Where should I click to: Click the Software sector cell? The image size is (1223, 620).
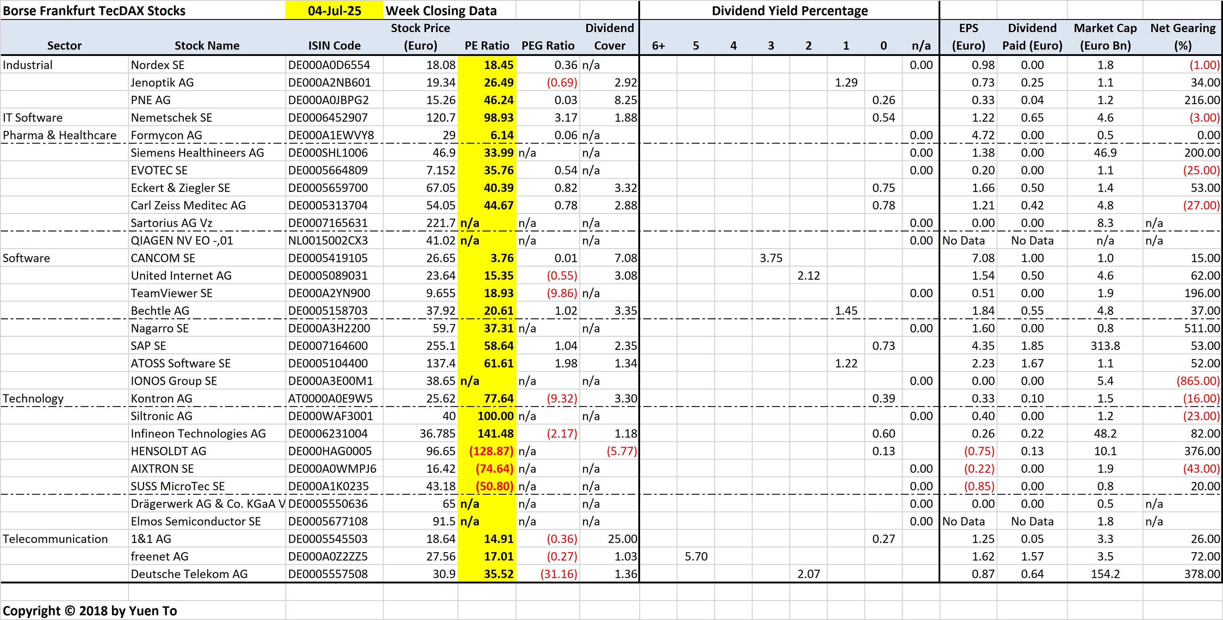(64, 258)
